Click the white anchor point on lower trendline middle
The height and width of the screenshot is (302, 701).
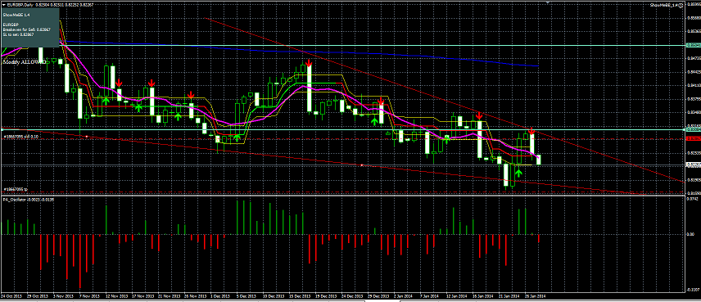pyautogui.click(x=362, y=165)
